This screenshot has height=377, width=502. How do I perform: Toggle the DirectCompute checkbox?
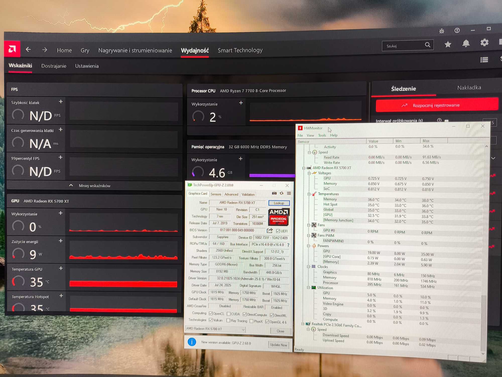[245, 315]
